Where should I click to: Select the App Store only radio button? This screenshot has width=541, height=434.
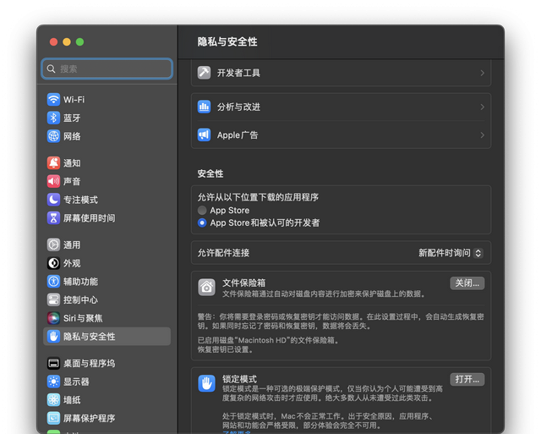pyautogui.click(x=202, y=211)
